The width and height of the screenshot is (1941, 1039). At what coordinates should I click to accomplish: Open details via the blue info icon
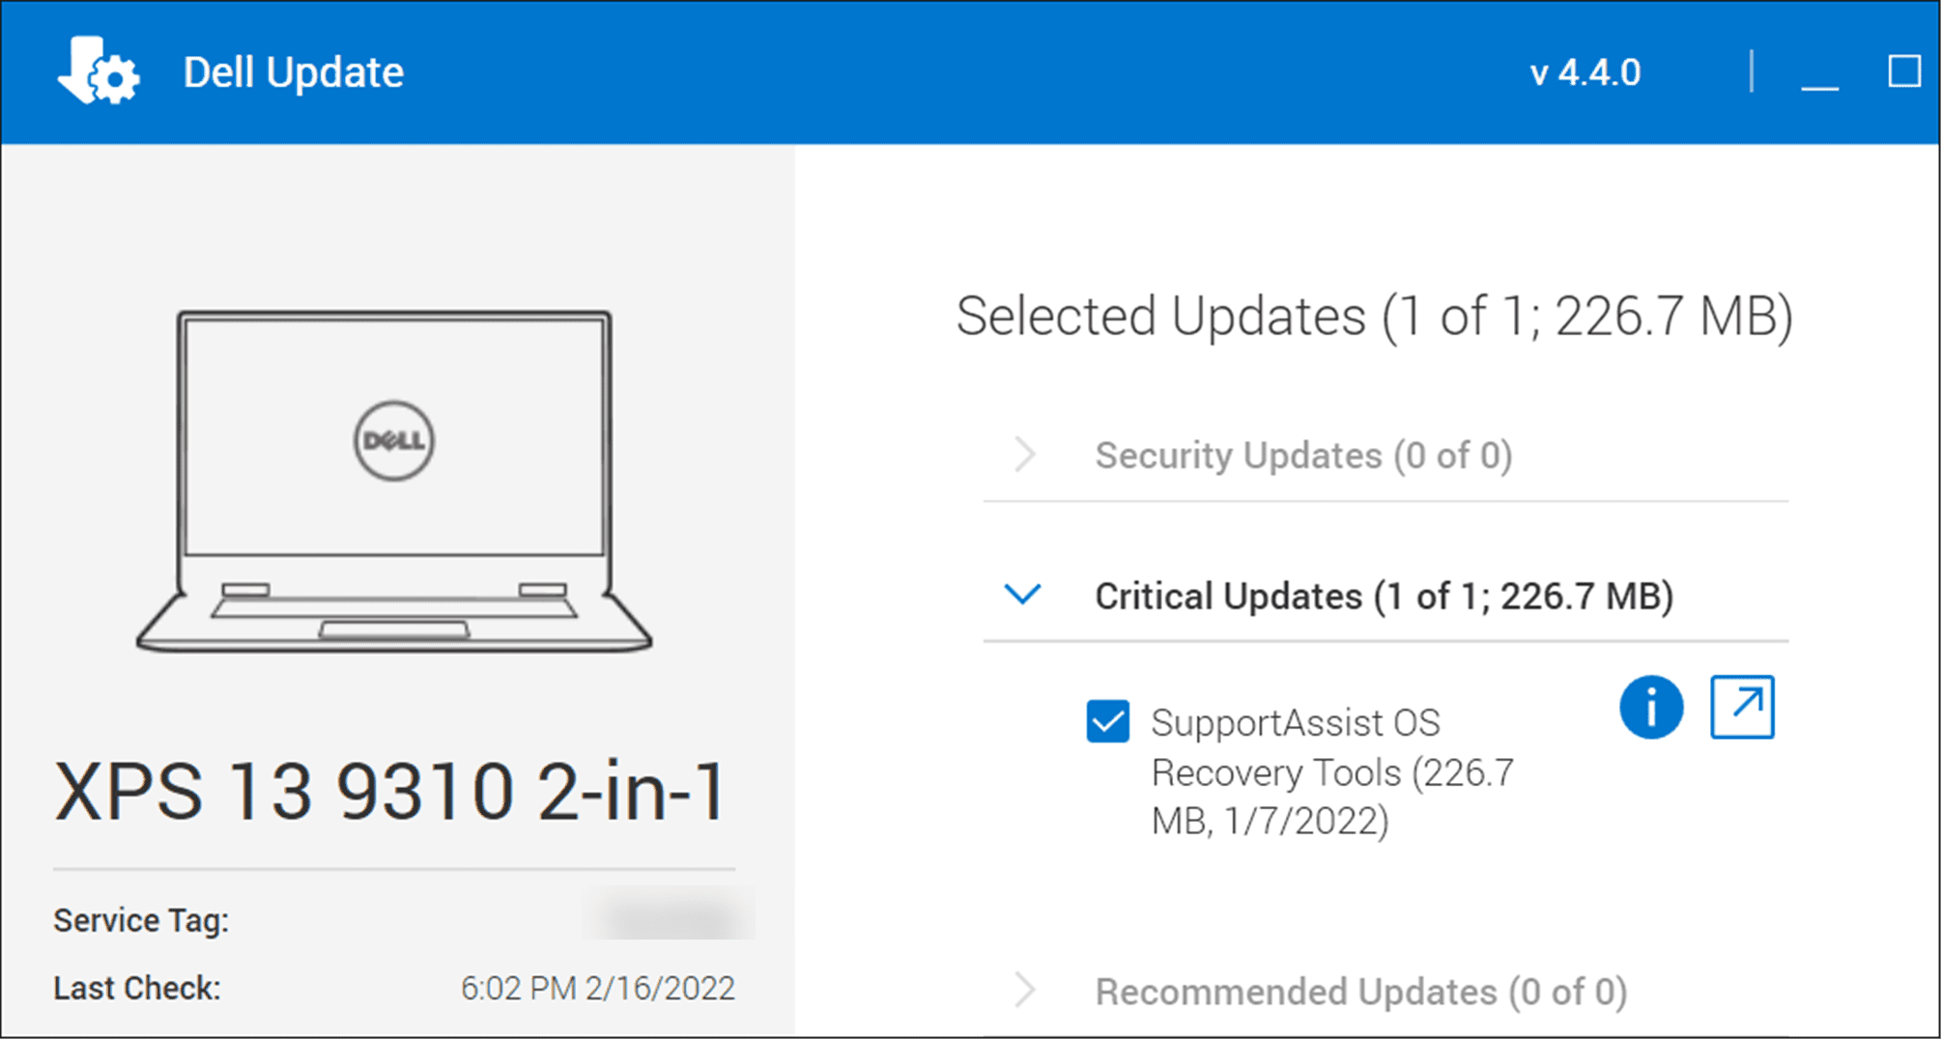point(1652,707)
